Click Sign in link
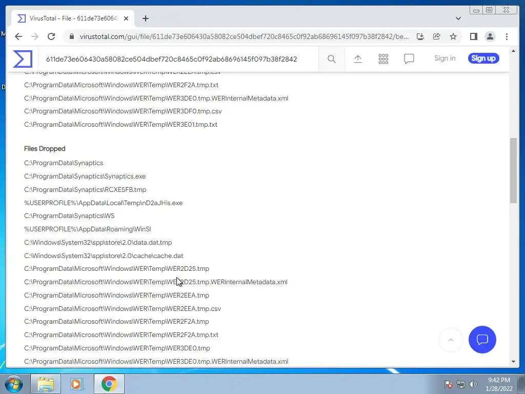 click(x=445, y=58)
